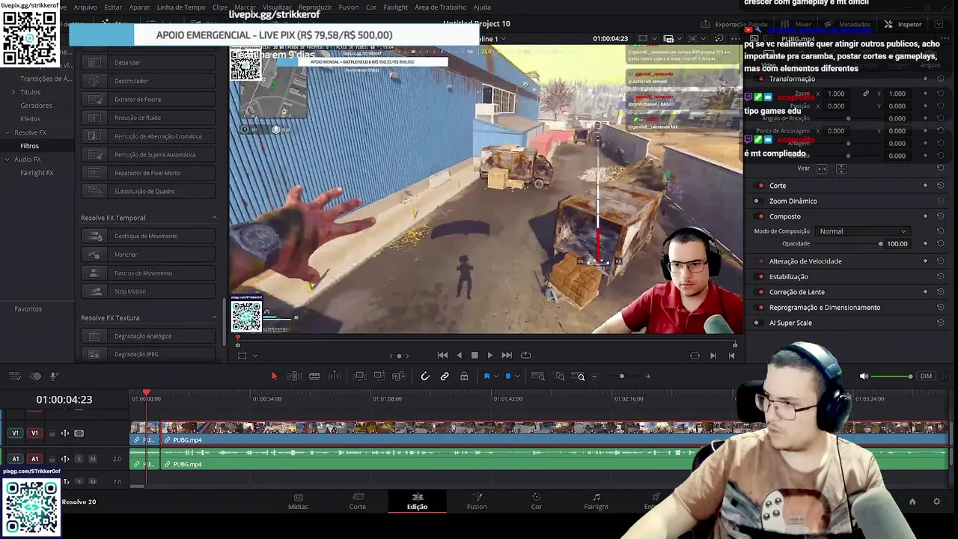This screenshot has width=958, height=539.
Task: Expand the Títulos tree item
Action: coord(13,92)
